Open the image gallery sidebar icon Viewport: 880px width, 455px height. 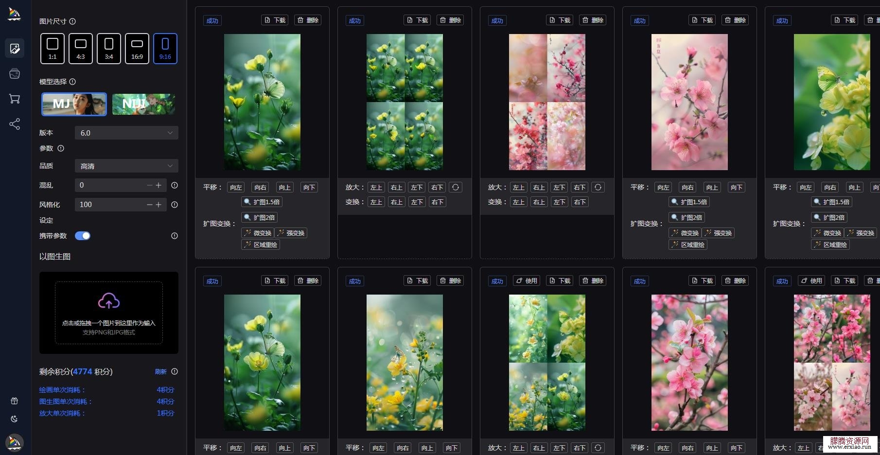(x=15, y=73)
